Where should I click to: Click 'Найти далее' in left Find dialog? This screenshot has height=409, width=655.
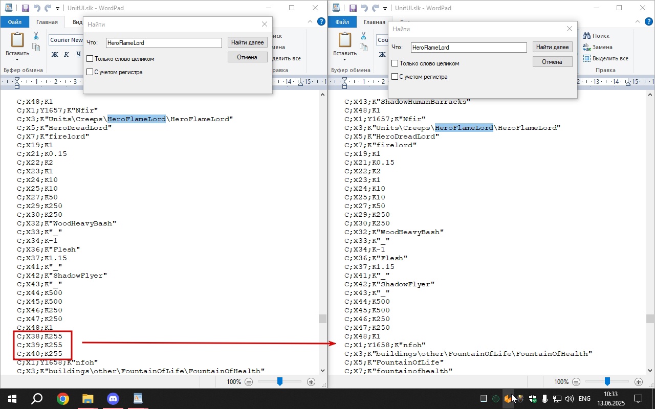coord(248,42)
